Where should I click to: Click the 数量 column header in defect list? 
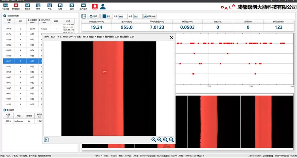click(x=56, y=21)
